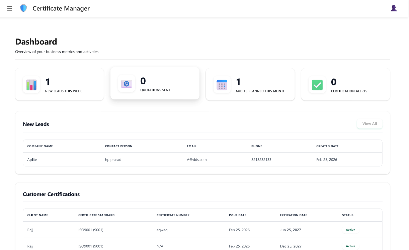Click the Company Name column header
The height and width of the screenshot is (250, 409).
click(40, 146)
